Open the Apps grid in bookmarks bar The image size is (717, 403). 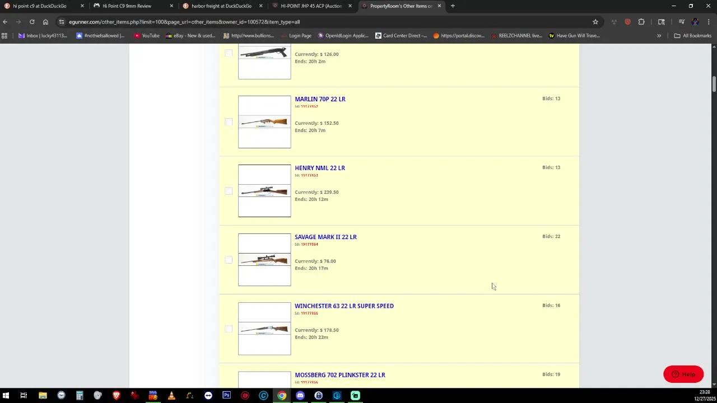tap(4, 36)
